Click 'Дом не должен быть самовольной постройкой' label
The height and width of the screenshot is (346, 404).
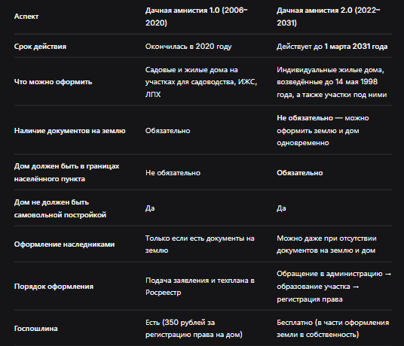(x=60, y=208)
